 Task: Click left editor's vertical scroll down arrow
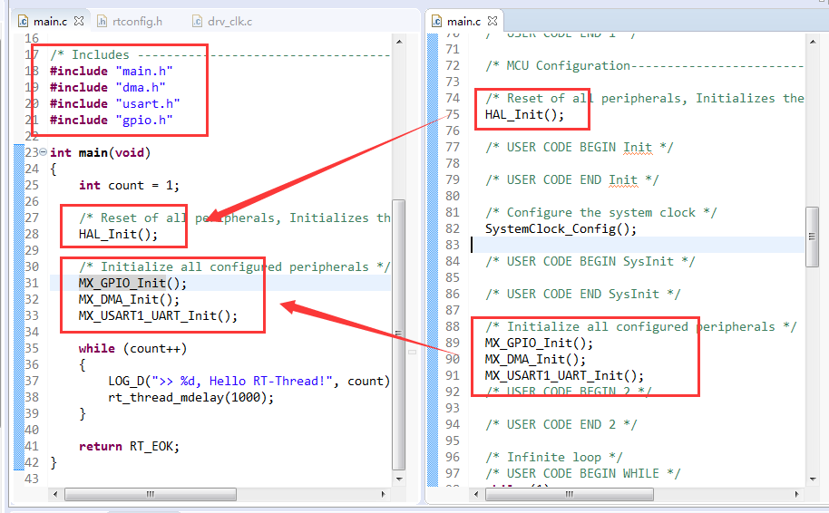(x=399, y=479)
